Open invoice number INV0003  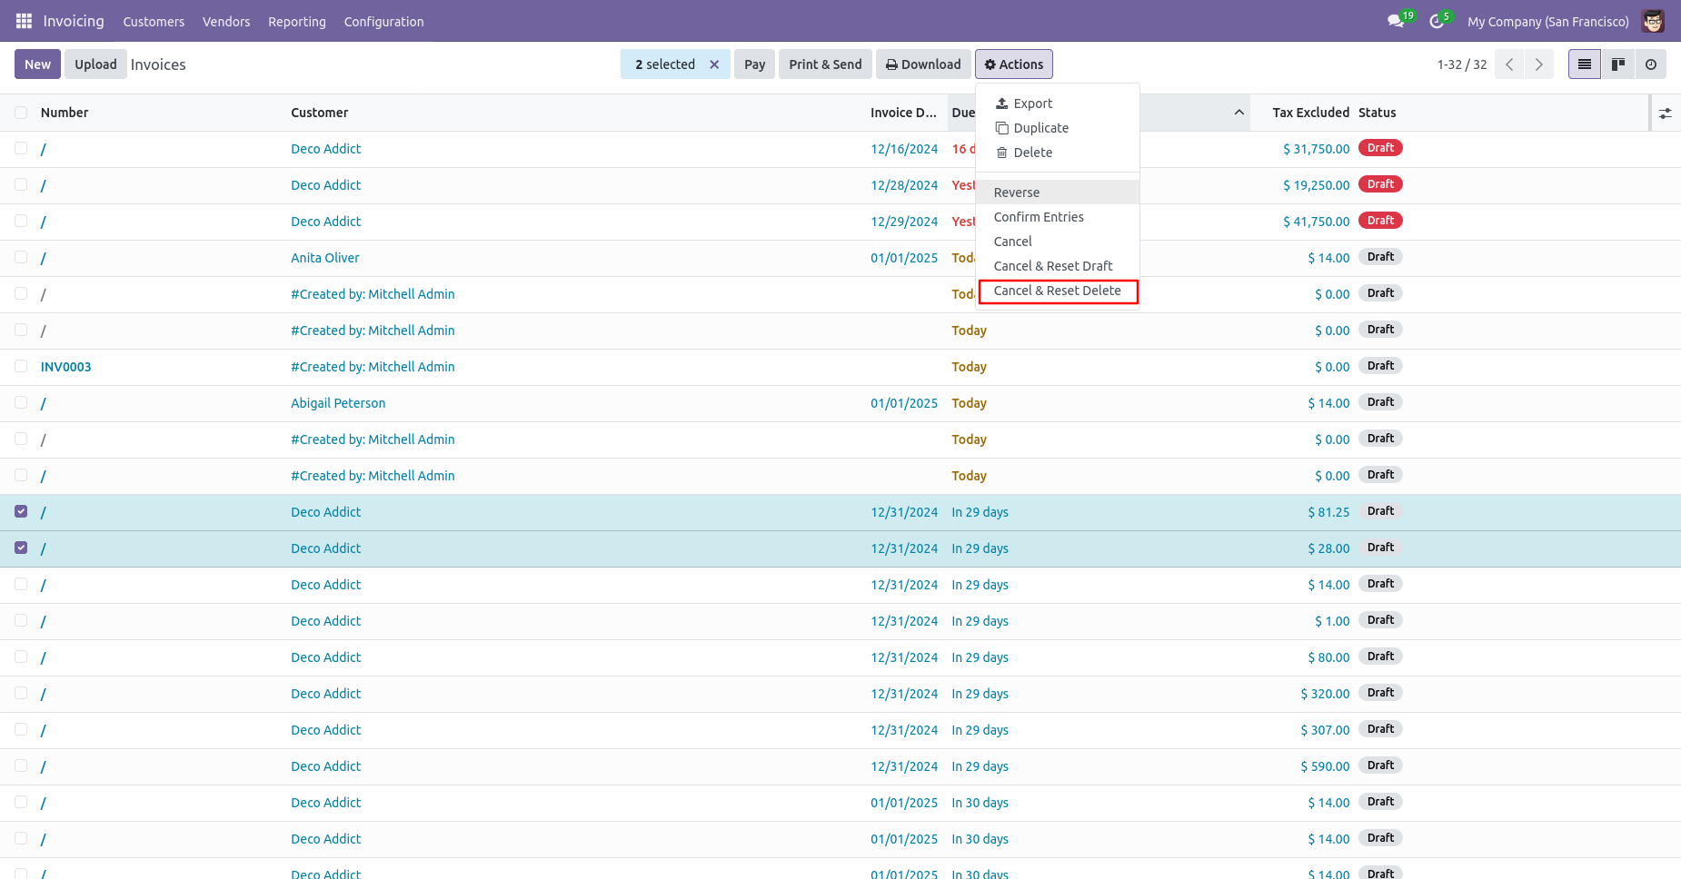[65, 367]
